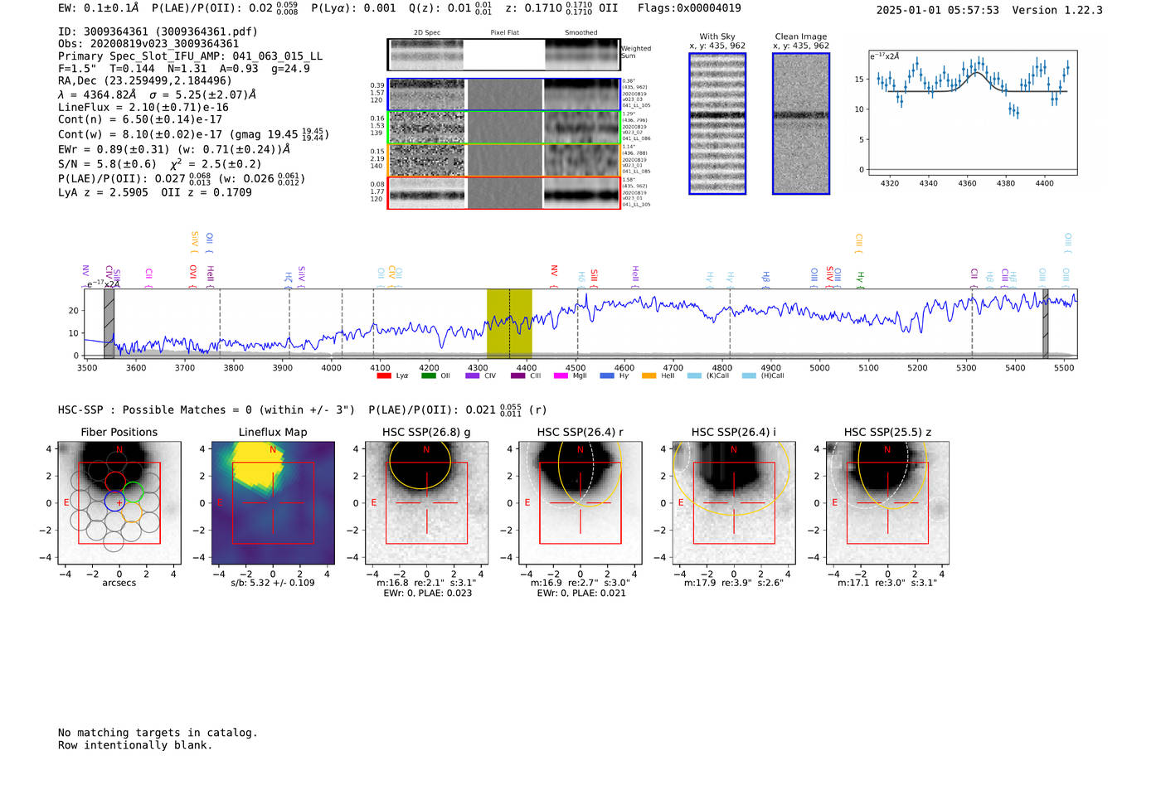Select the red-bordered 2D spectrum fiber row
Viewport: 1161px width, 790px height.
click(x=503, y=193)
